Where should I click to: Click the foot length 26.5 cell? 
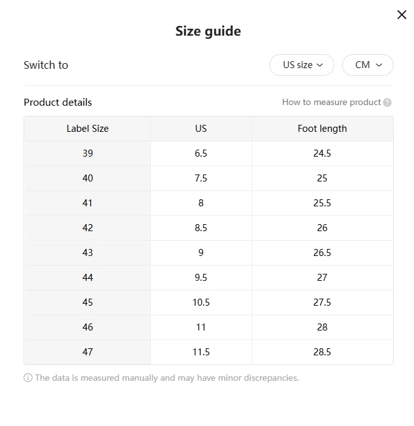point(322,253)
